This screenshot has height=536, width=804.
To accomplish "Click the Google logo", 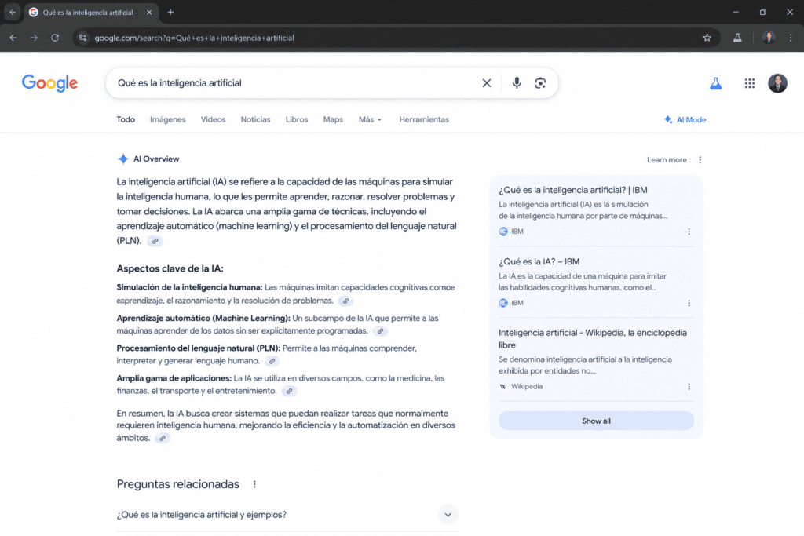I will 49,83.
